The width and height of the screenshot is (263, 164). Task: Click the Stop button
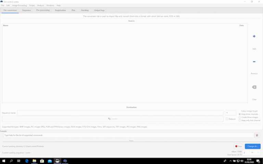238,146
